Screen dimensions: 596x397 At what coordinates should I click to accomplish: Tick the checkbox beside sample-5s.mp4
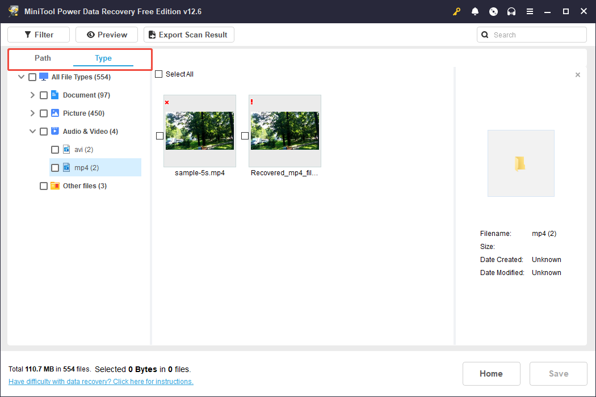tap(160, 136)
